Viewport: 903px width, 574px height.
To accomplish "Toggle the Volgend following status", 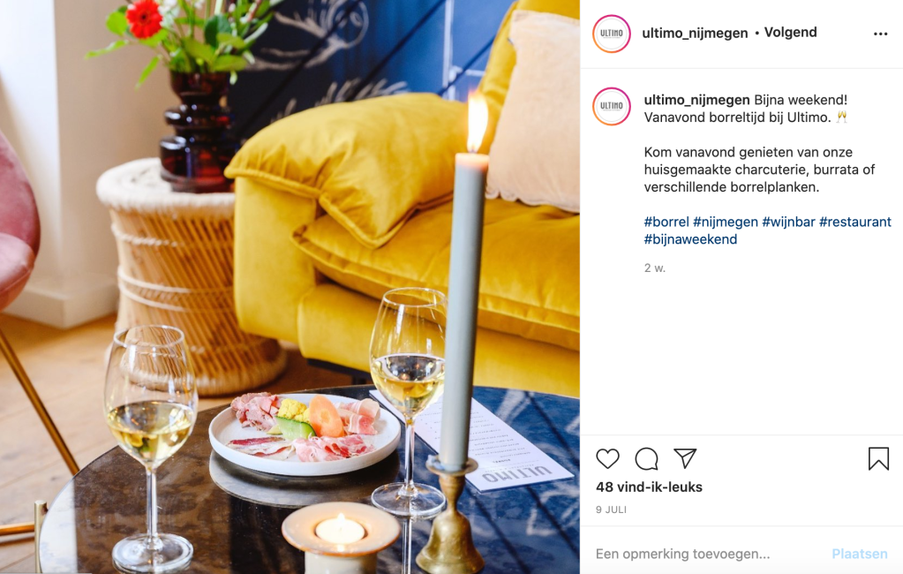I will tap(790, 33).
